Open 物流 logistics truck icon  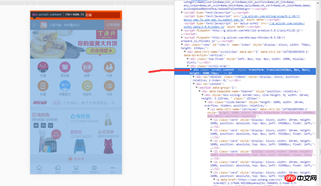(x=57, y=169)
